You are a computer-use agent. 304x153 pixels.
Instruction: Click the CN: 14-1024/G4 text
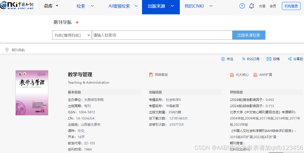tap(81, 118)
